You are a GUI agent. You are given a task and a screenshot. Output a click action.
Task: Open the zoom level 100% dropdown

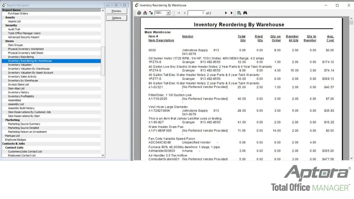168,13
